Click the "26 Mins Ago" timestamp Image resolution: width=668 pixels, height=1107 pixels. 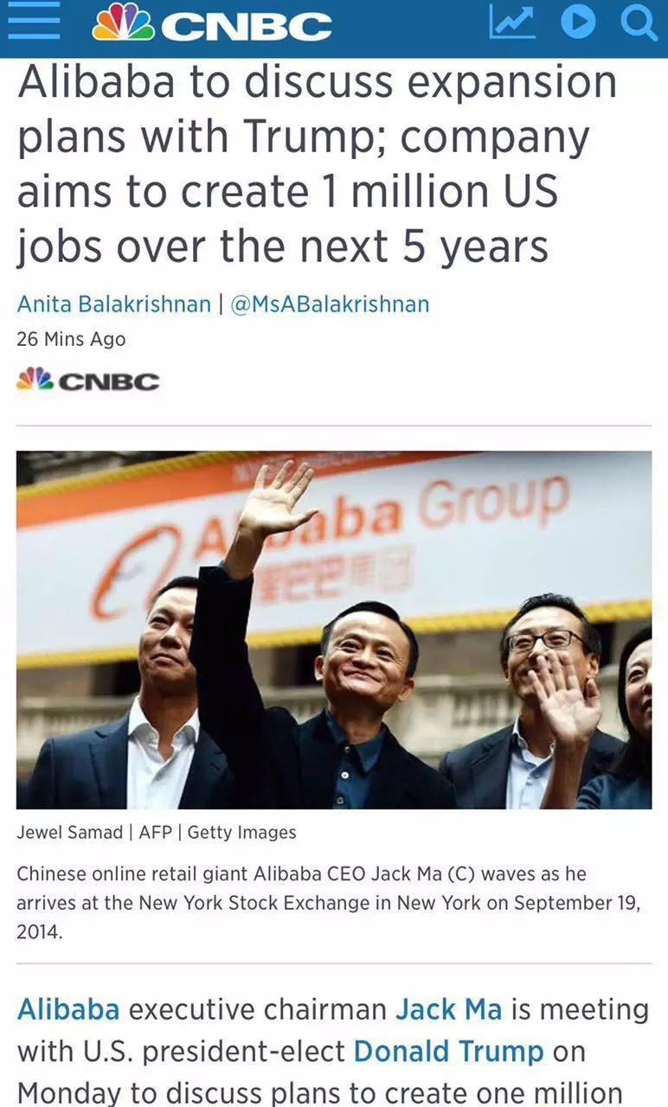(71, 339)
